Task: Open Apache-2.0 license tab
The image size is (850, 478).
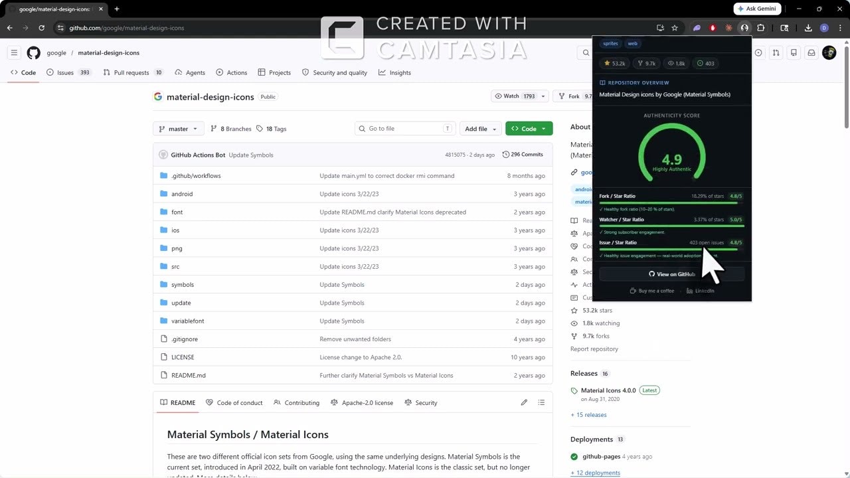Action: 362,402
